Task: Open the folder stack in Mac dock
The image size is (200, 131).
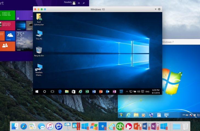Action: (x=176, y=127)
